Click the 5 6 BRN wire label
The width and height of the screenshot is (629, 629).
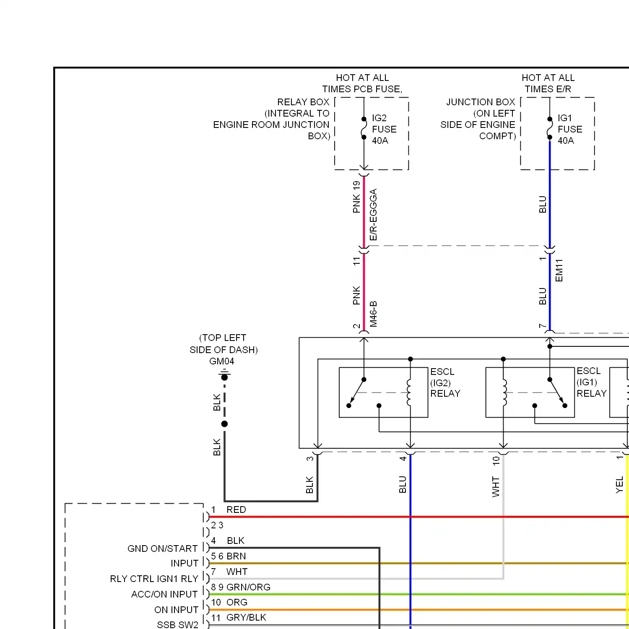pyautogui.click(x=229, y=556)
